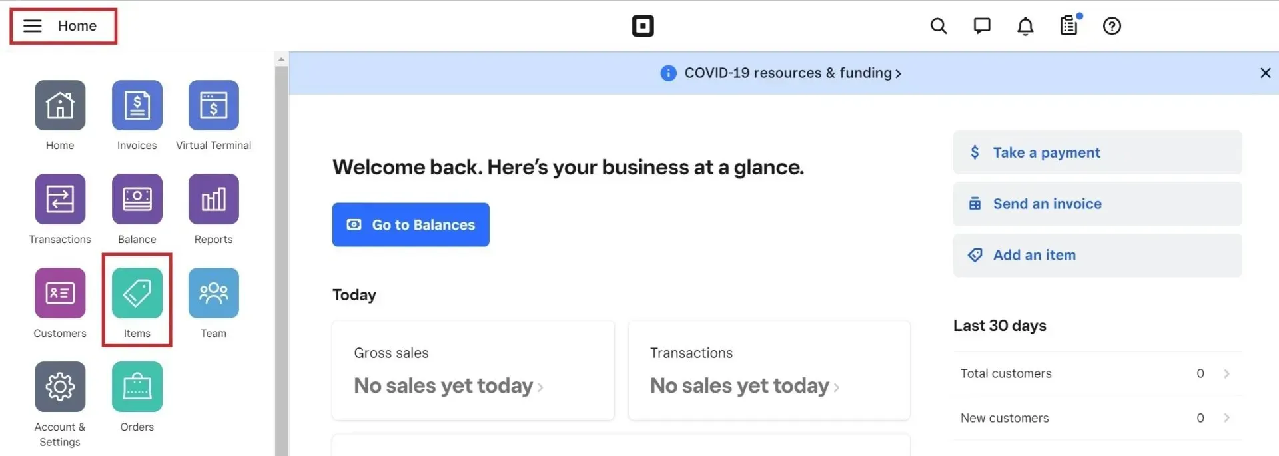Image resolution: width=1279 pixels, height=456 pixels.
Task: Open the search magnifier icon
Action: (939, 26)
